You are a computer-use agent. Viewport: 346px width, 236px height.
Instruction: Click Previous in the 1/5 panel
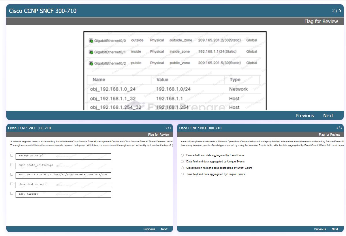pyautogui.click(x=320, y=229)
